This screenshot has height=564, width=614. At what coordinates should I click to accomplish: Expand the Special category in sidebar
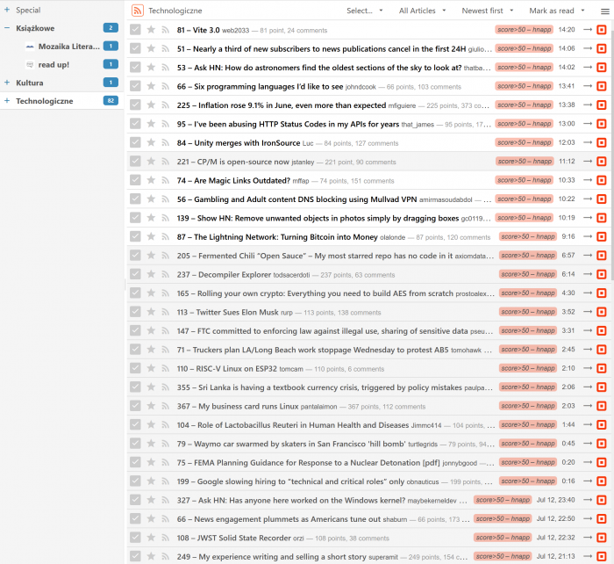click(7, 10)
